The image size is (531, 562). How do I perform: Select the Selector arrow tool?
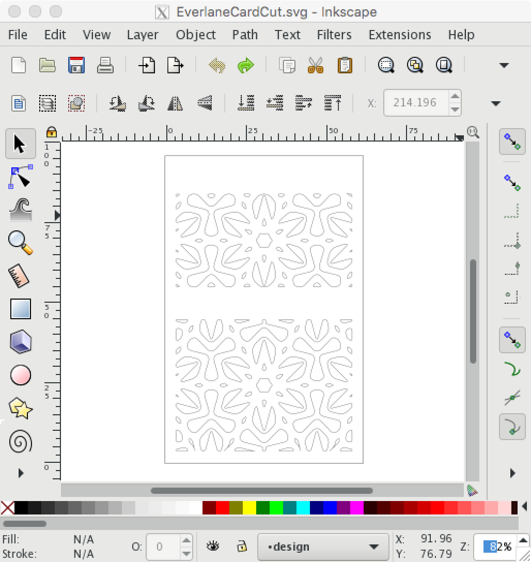click(x=21, y=144)
